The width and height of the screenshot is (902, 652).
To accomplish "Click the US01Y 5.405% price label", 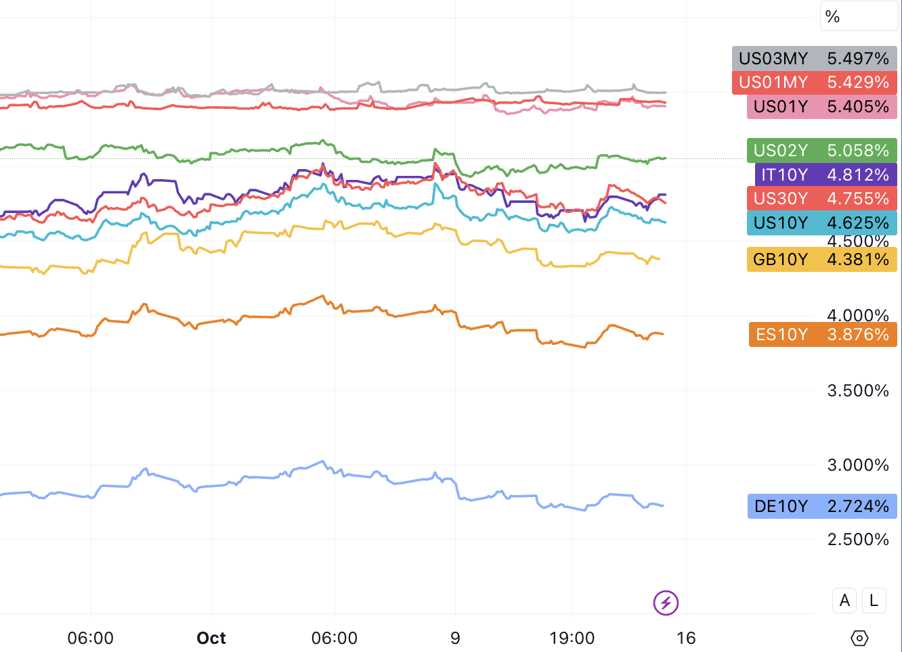I will (x=821, y=107).
